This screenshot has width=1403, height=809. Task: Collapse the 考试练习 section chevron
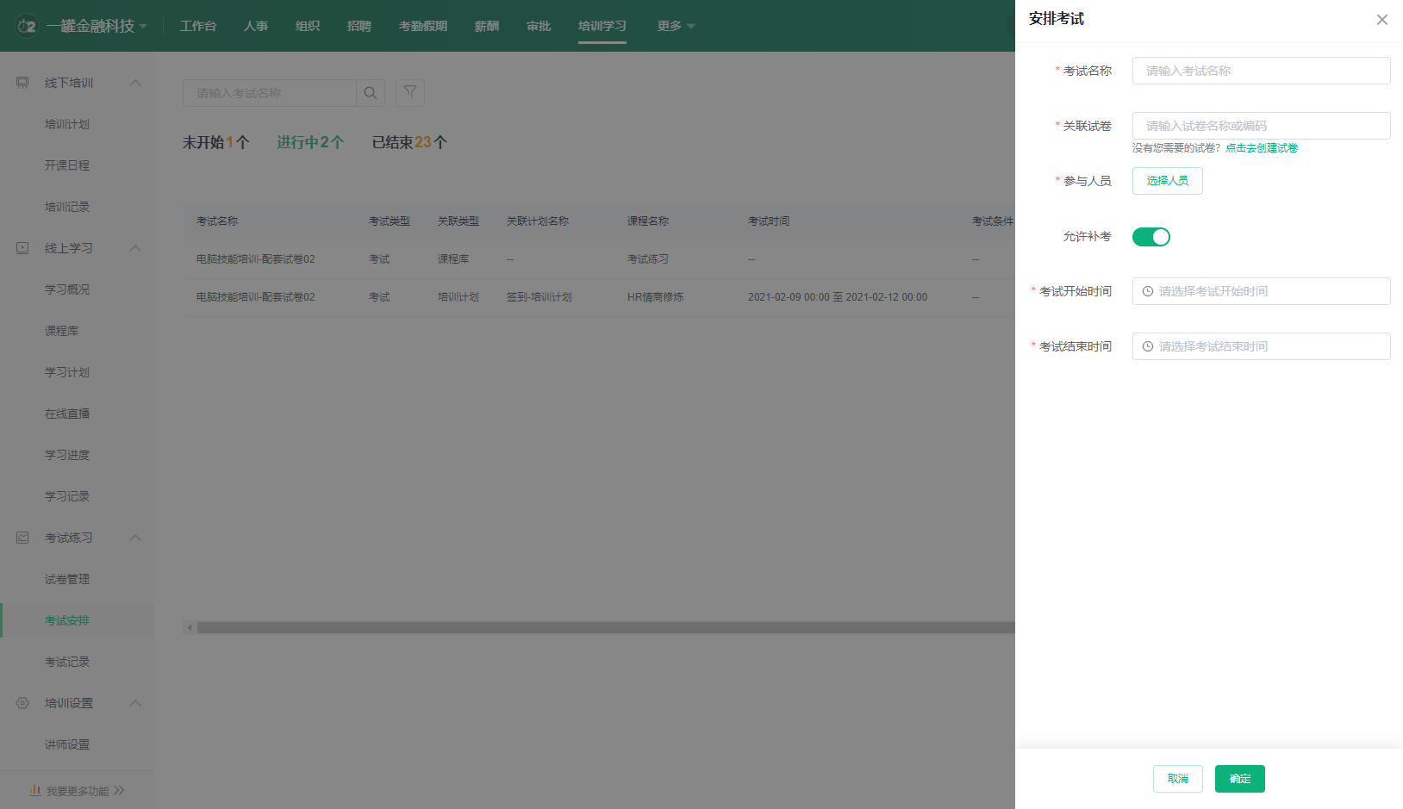[x=135, y=538]
